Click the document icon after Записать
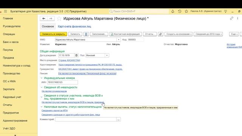This screenshot has width=242, height=136. click(x=86, y=34)
